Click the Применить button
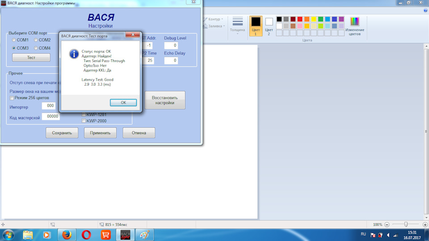 pos(100,133)
